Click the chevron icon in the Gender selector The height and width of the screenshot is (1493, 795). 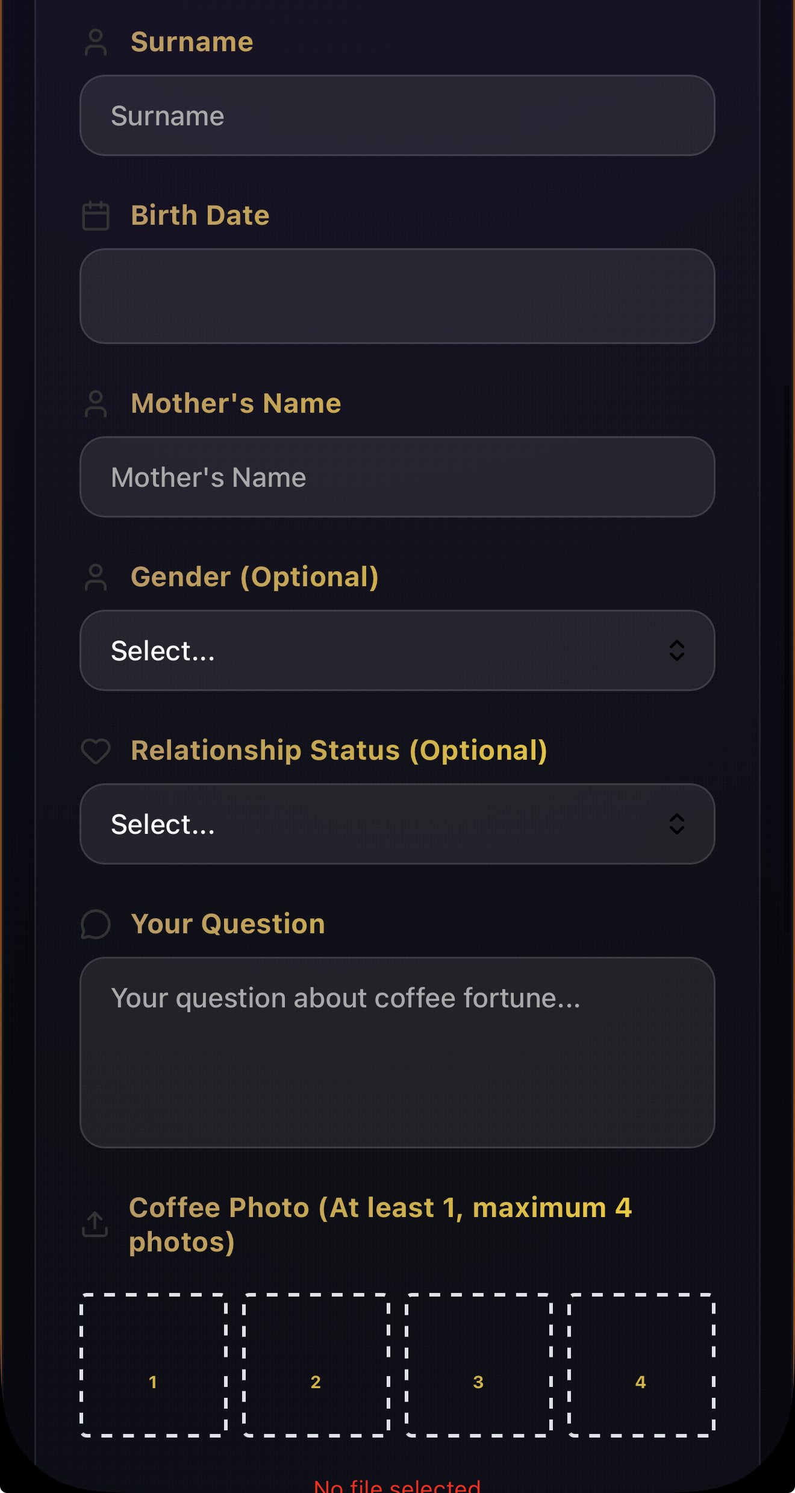(677, 650)
